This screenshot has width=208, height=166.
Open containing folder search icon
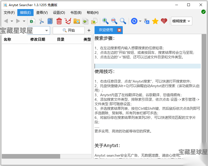click(77, 21)
